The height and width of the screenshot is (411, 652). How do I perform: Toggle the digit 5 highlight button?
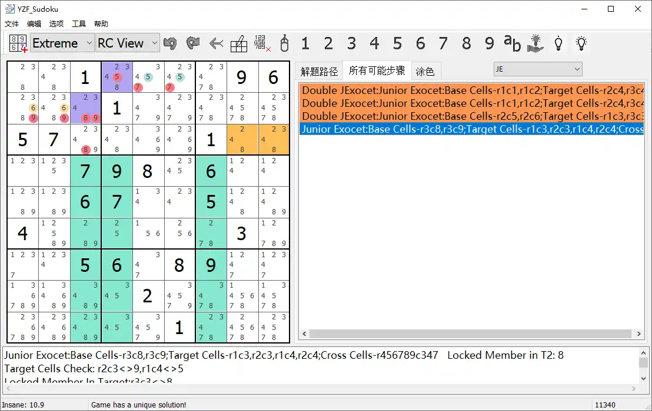click(x=397, y=43)
